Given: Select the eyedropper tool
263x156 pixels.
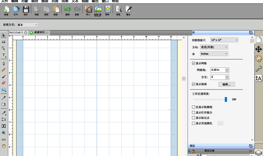Looking at the screenshot, I should point(4,98).
